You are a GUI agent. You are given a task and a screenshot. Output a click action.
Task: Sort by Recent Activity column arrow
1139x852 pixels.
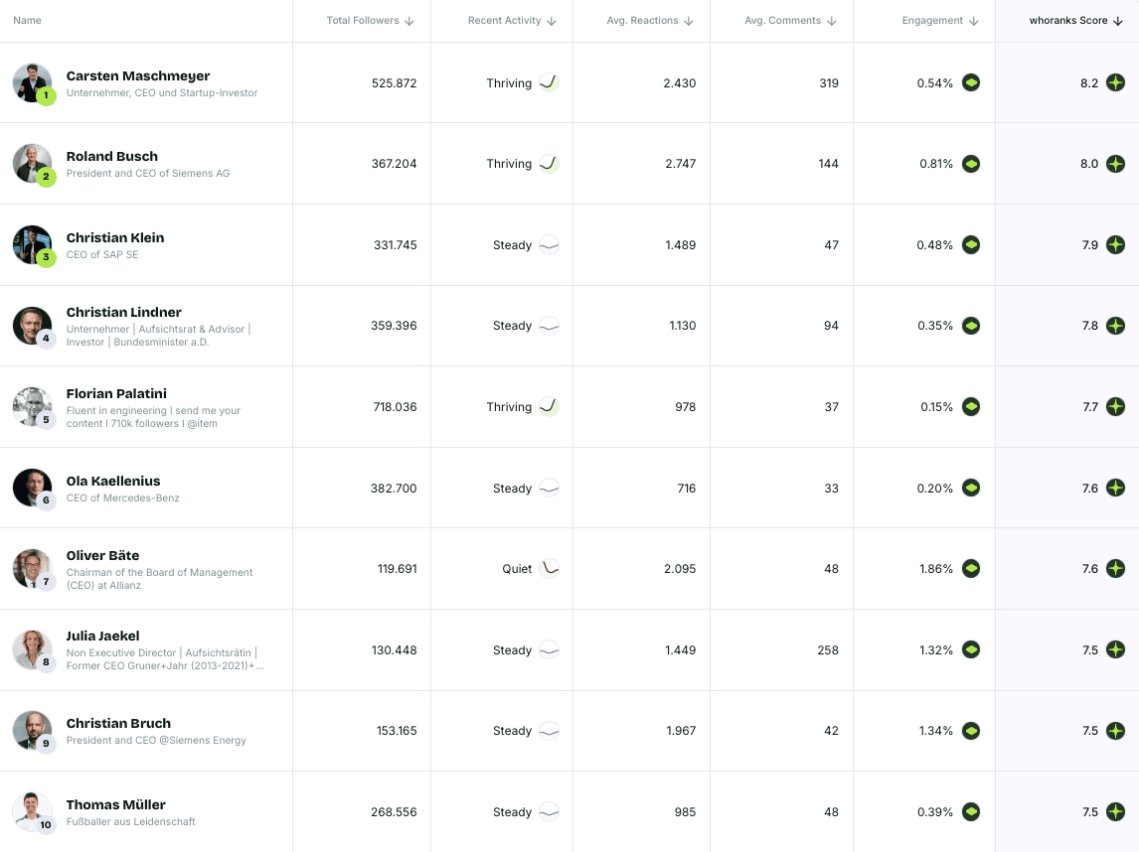coord(552,21)
